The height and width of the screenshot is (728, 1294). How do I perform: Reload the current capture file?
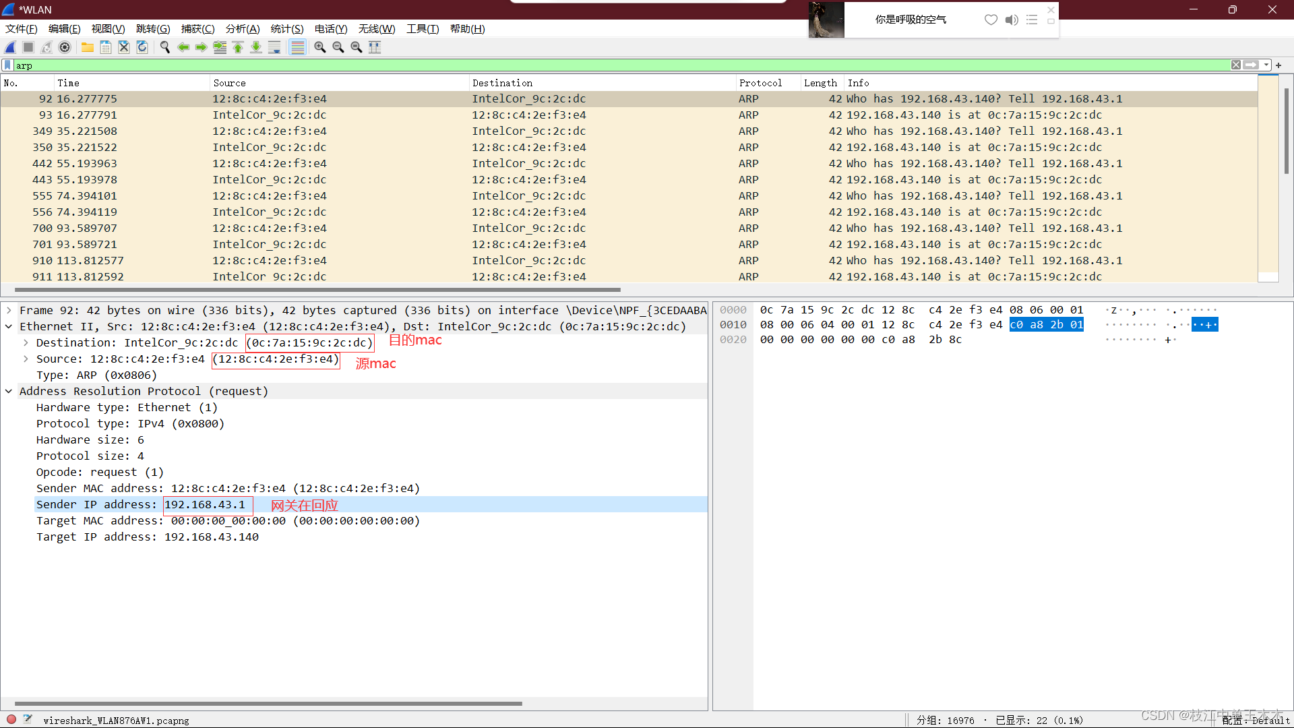pos(142,47)
